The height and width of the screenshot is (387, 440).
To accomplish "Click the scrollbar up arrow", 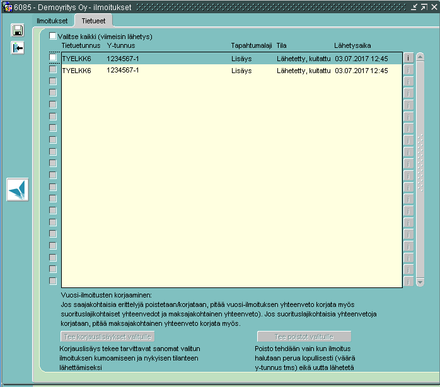I will [420, 57].
